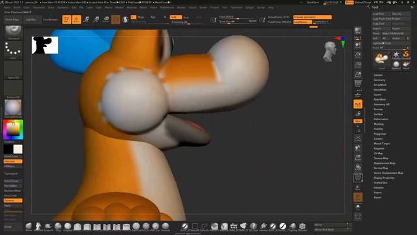Toggle Draw mode button
417x235 pixels.
(x=76, y=20)
